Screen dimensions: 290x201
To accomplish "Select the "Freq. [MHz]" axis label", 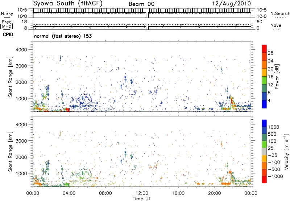I will pos(7,25).
